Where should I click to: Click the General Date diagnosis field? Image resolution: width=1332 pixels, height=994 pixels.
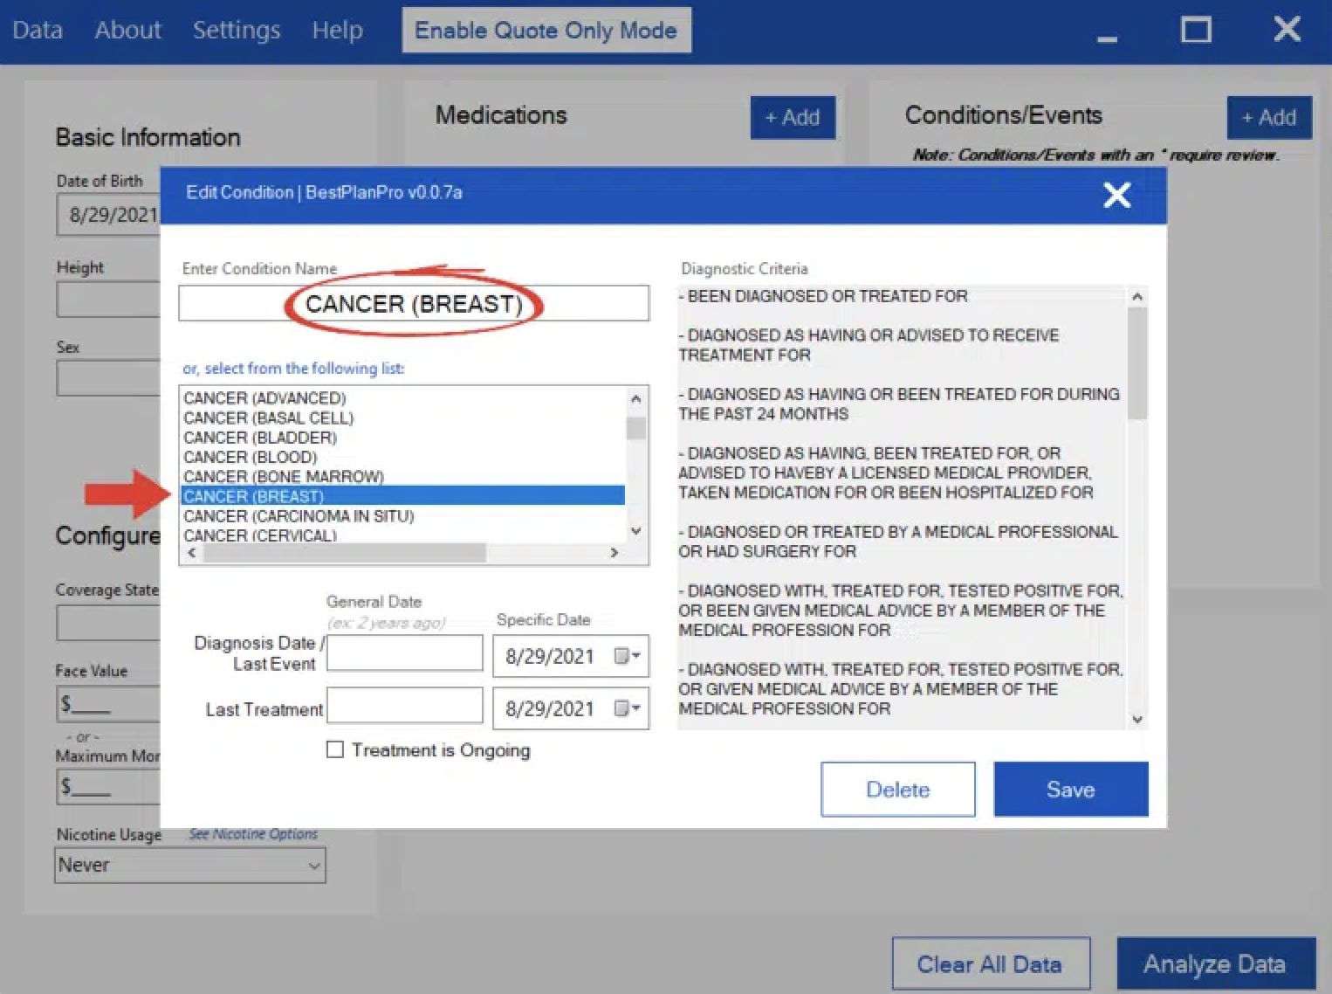(404, 653)
